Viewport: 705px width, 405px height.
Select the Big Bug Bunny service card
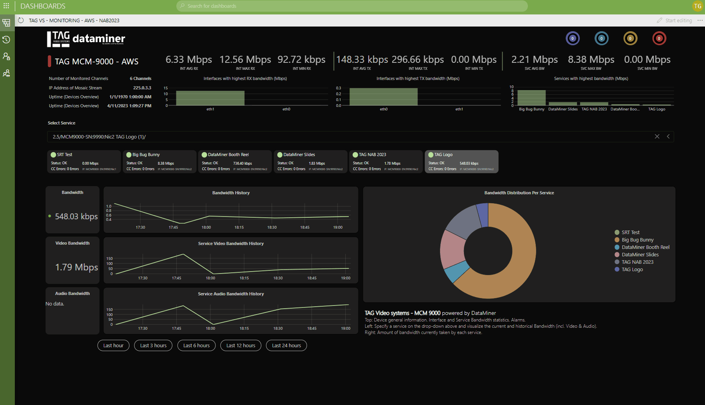(159, 162)
